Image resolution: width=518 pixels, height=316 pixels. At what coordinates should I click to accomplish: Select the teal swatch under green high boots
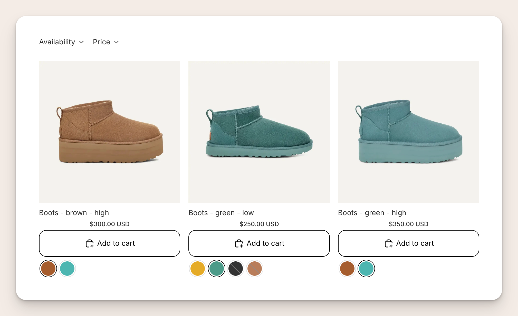click(366, 268)
